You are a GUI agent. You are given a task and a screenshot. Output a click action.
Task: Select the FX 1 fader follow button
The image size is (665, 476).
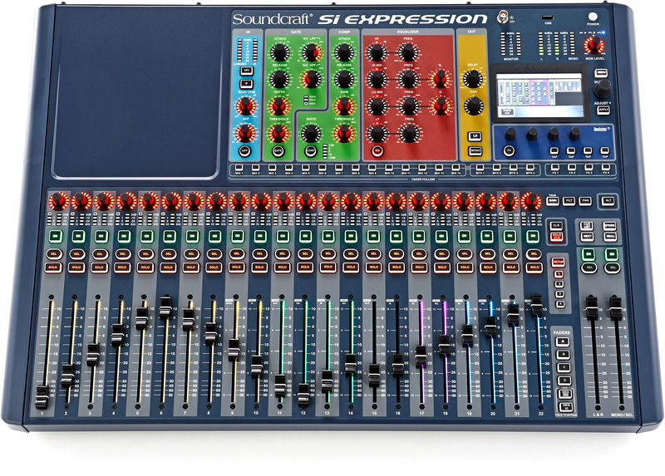coord(555,168)
